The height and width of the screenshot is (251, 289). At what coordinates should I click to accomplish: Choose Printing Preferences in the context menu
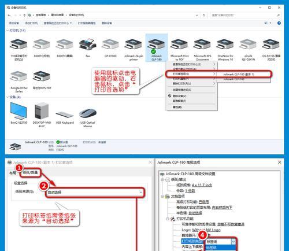pos(181,74)
